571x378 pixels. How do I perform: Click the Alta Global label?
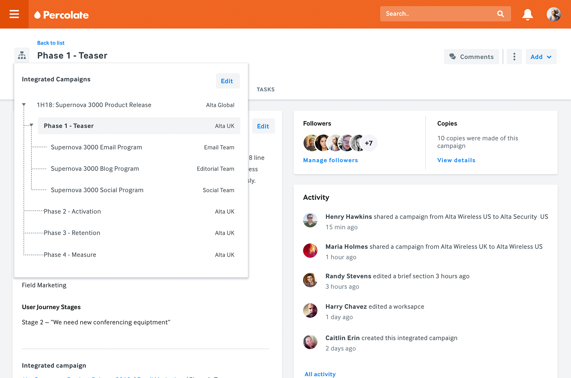(220, 105)
